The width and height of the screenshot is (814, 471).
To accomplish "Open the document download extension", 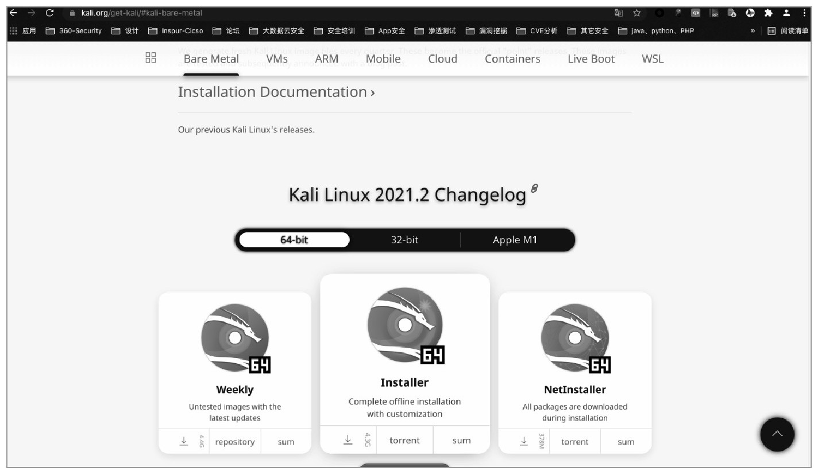I will [x=732, y=13].
